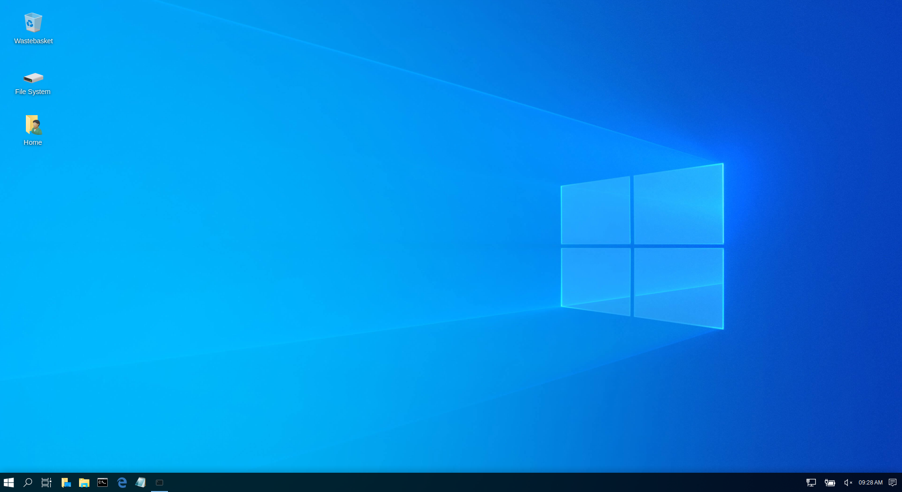Launch the notepad-style taskbar icon
The width and height of the screenshot is (902, 492).
pos(141,483)
